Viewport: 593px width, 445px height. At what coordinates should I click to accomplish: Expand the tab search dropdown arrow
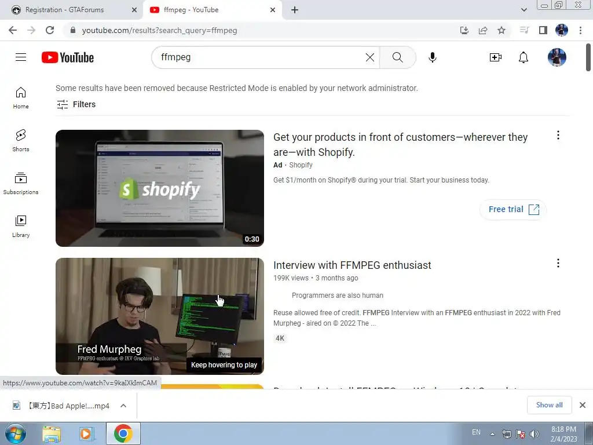524,10
